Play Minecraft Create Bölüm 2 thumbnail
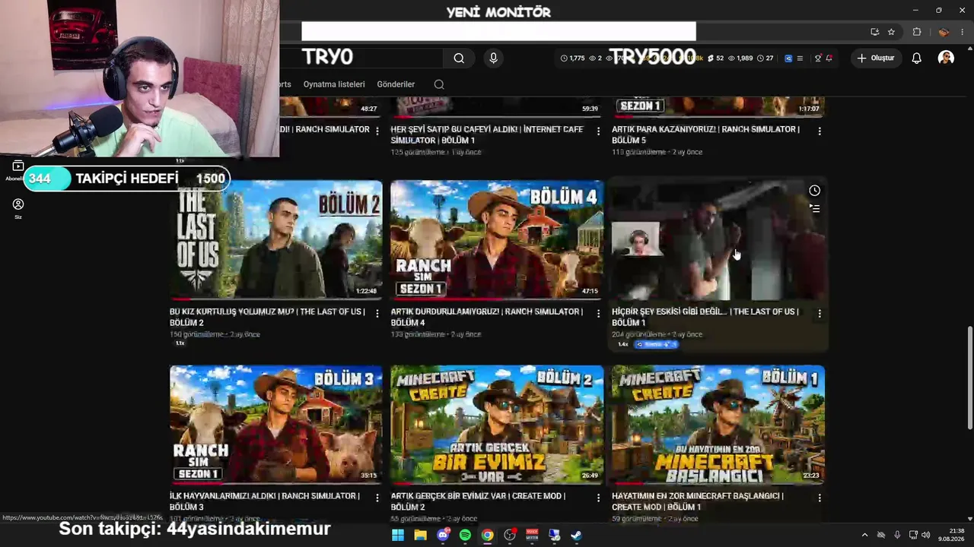The width and height of the screenshot is (974, 547). coord(497,425)
